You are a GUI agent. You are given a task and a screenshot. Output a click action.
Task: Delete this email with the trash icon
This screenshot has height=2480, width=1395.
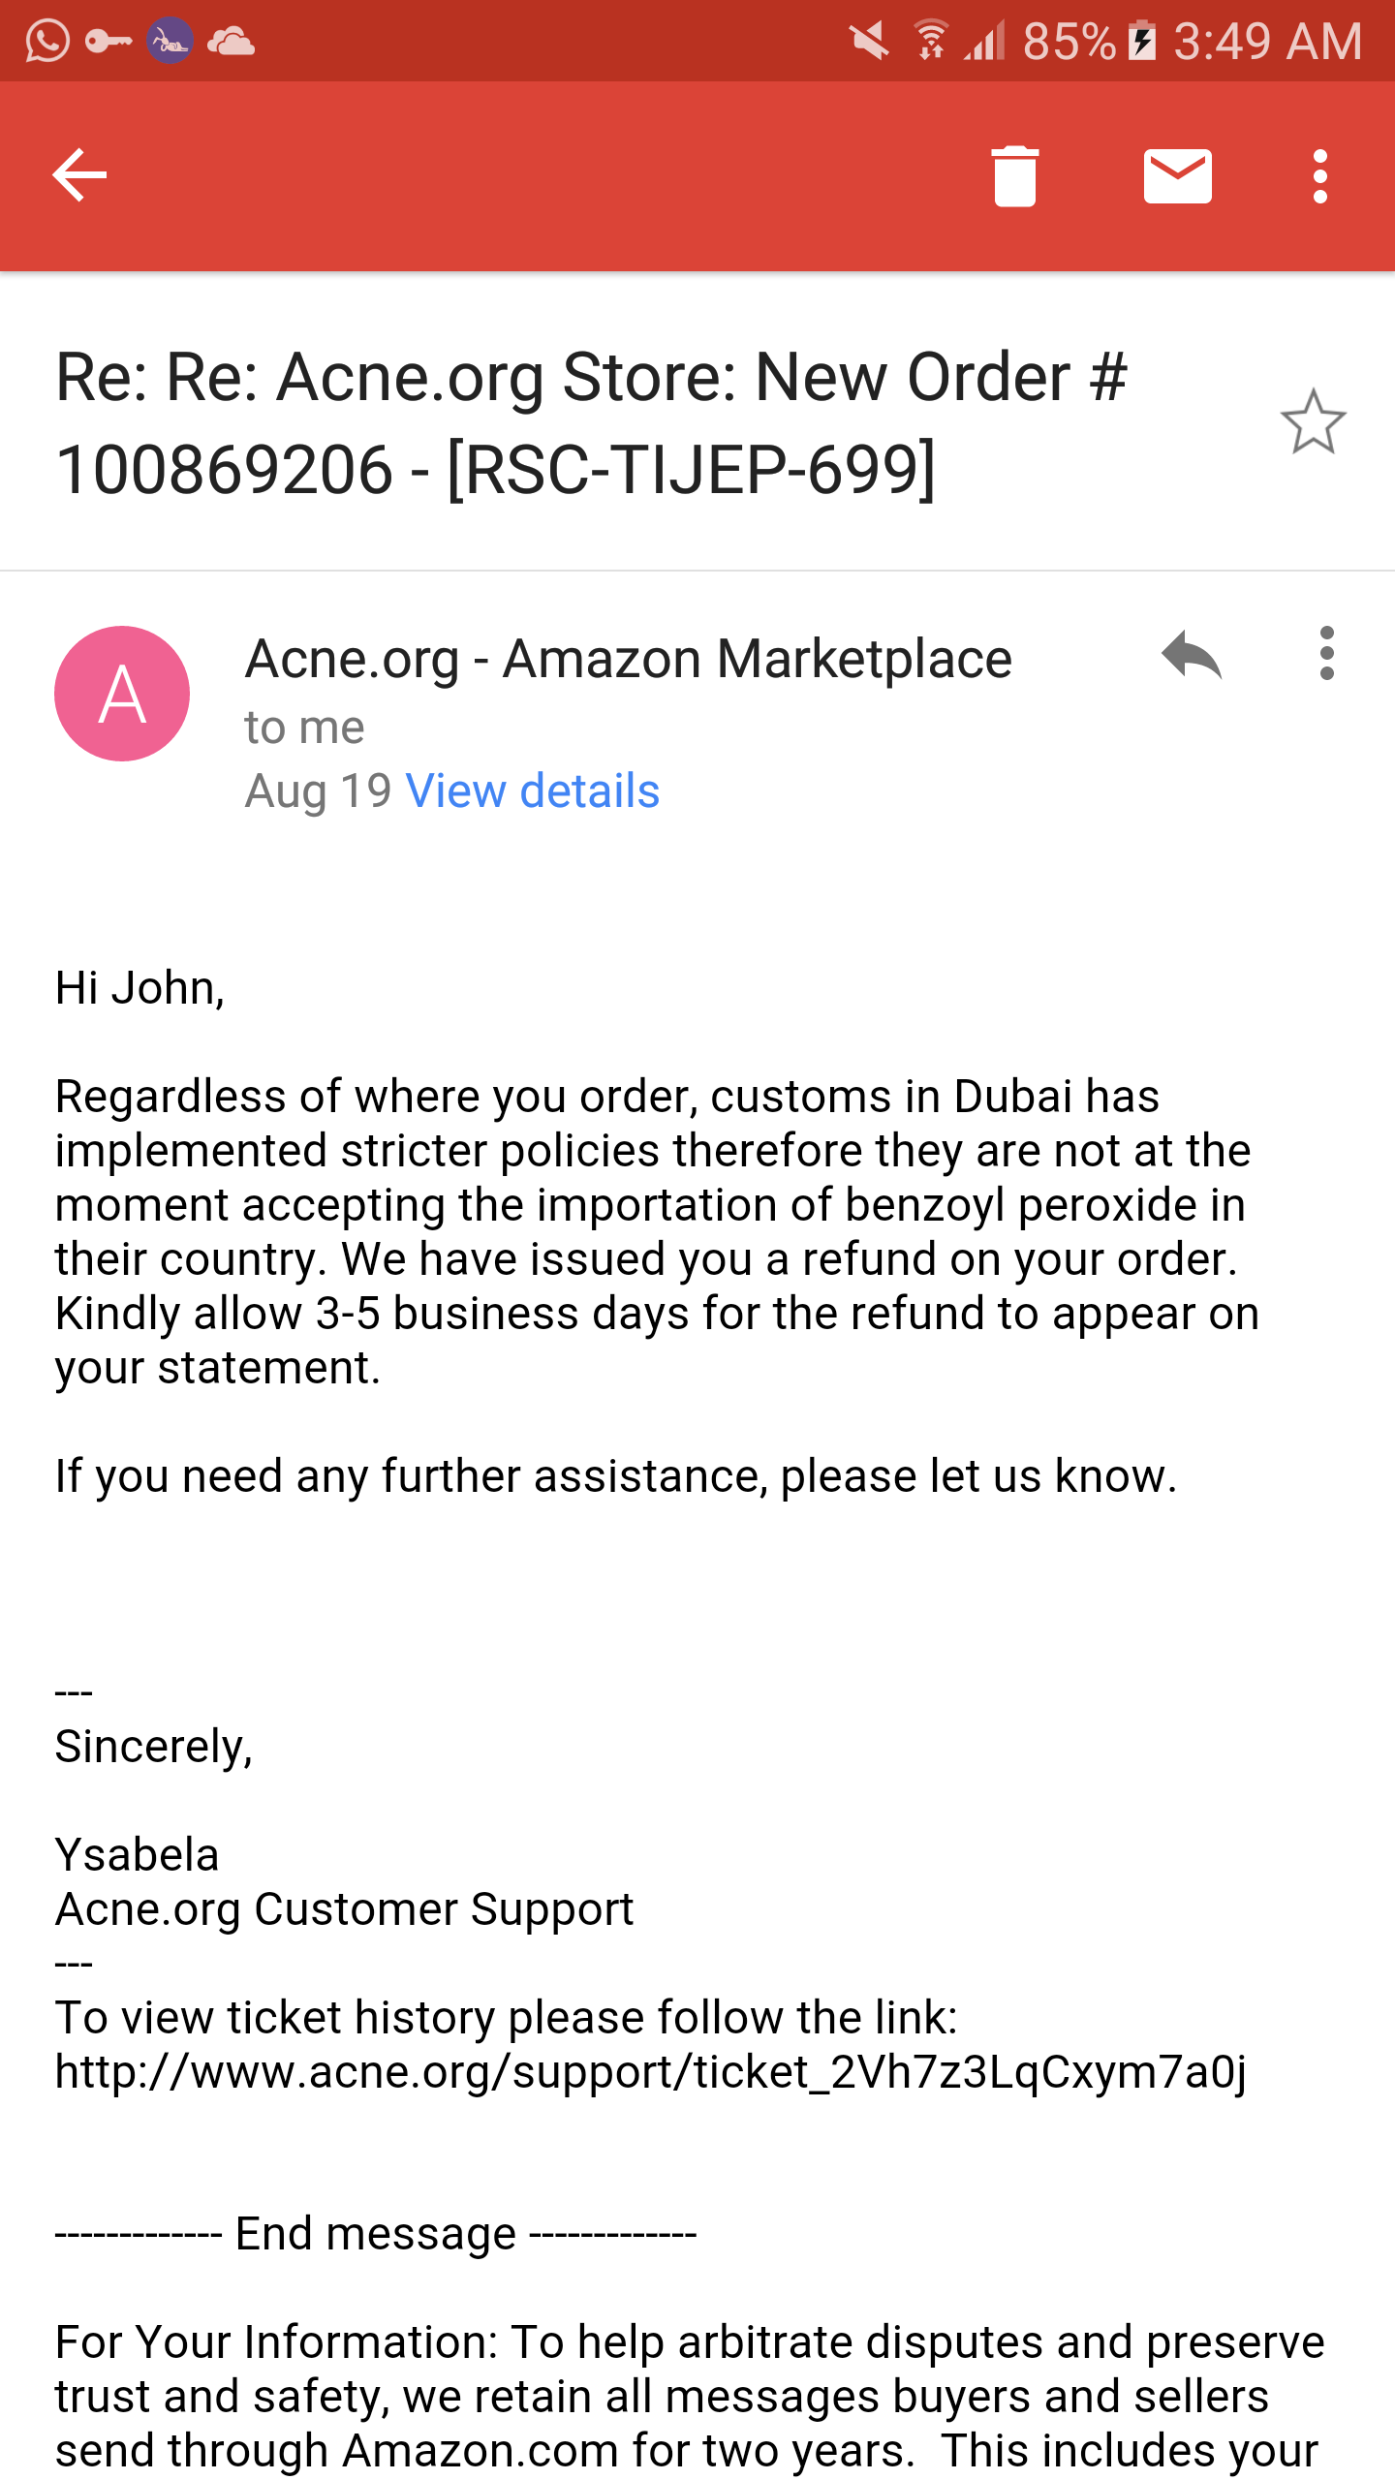1014,176
